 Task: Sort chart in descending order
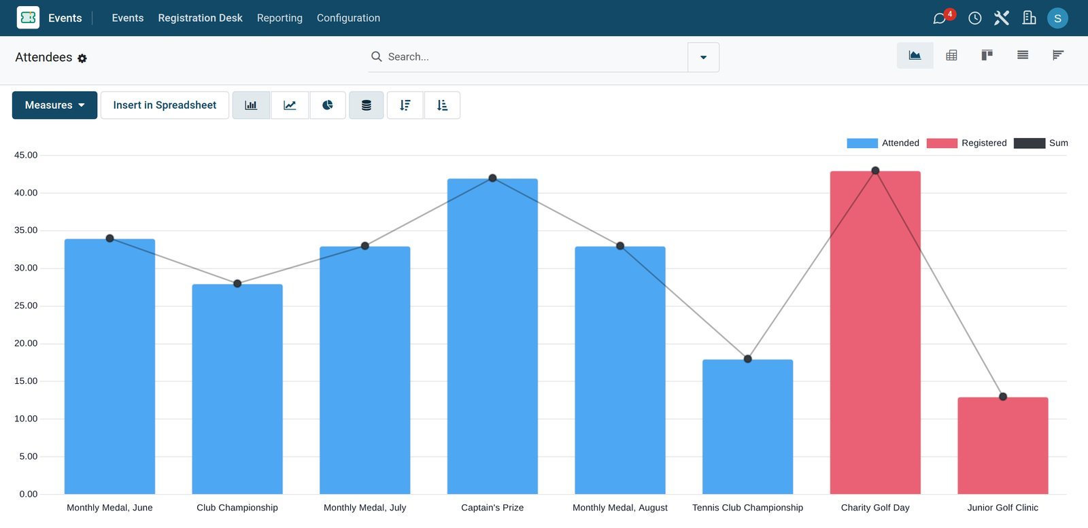coord(405,105)
